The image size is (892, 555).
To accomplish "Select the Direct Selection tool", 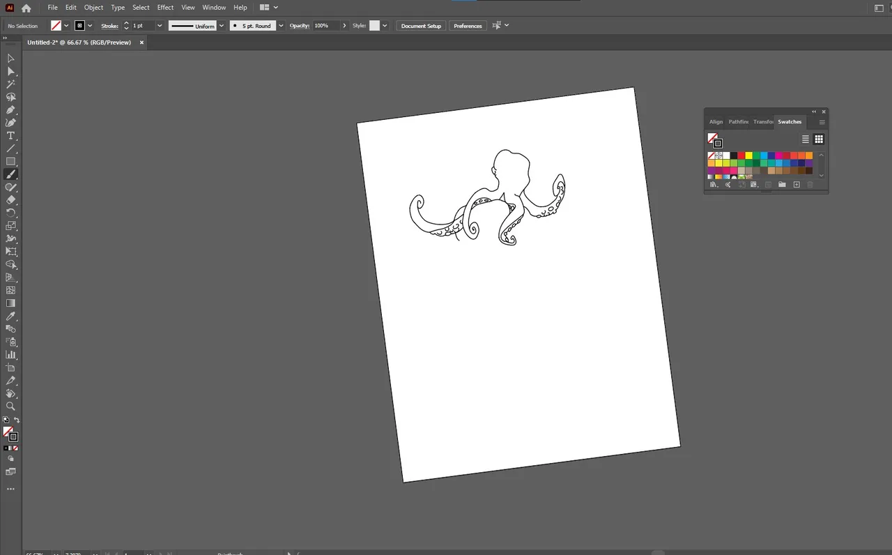I will 10,71.
